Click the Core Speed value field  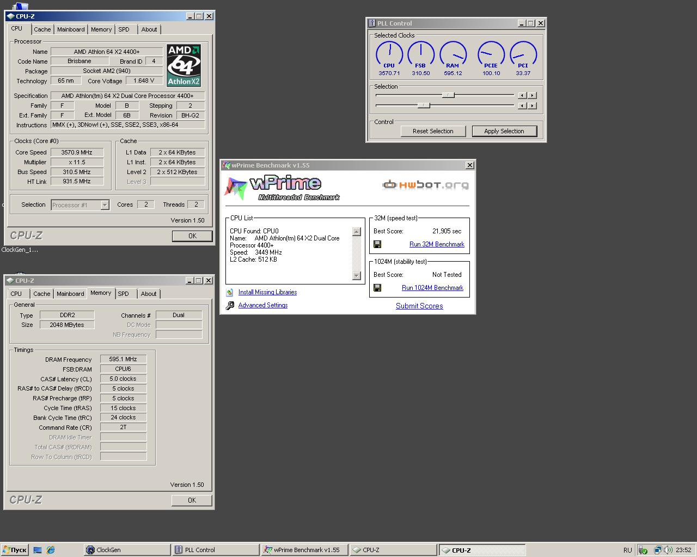77,152
